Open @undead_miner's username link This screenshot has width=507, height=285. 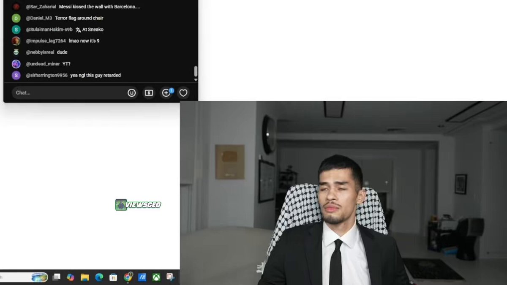43,64
